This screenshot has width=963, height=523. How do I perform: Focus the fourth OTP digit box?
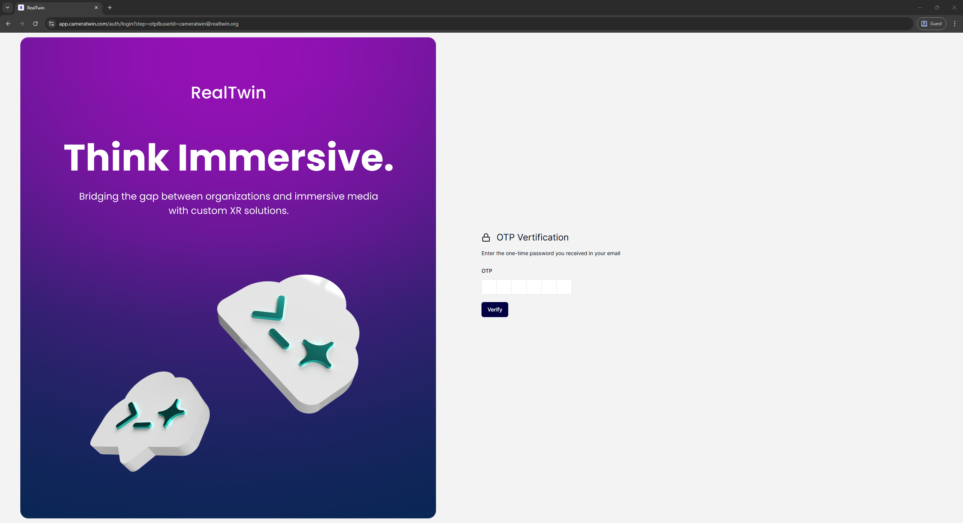point(534,287)
